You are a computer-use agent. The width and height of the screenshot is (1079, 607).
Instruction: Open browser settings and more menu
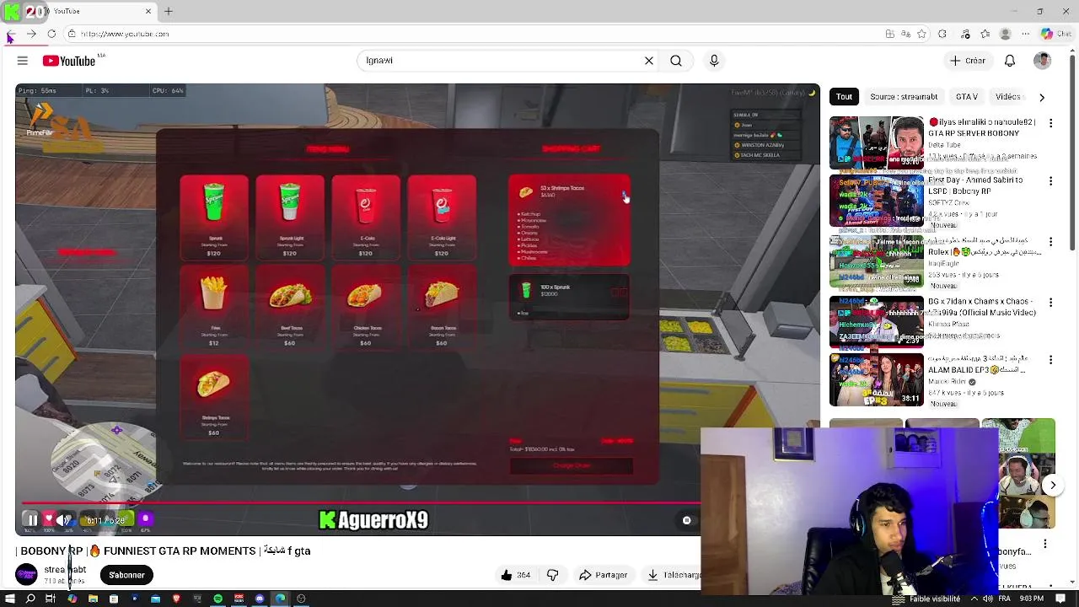[x=1025, y=34]
